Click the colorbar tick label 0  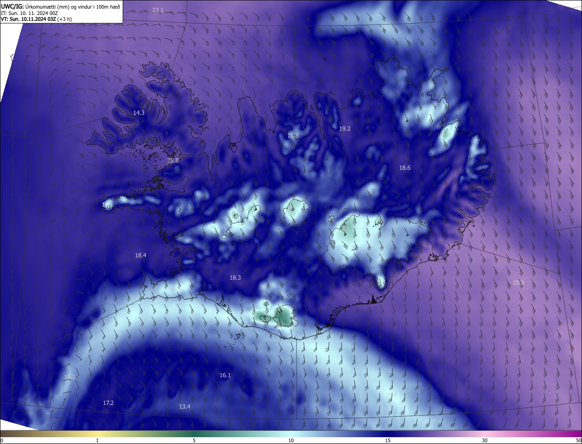pos(1,440)
